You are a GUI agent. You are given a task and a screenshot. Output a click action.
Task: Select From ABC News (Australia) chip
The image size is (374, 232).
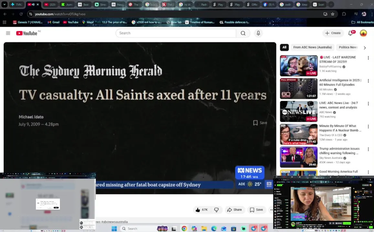pos(313,47)
